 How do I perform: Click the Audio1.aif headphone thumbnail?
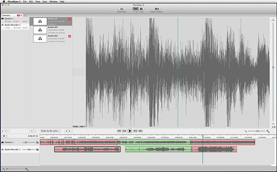pyautogui.click(x=40, y=21)
